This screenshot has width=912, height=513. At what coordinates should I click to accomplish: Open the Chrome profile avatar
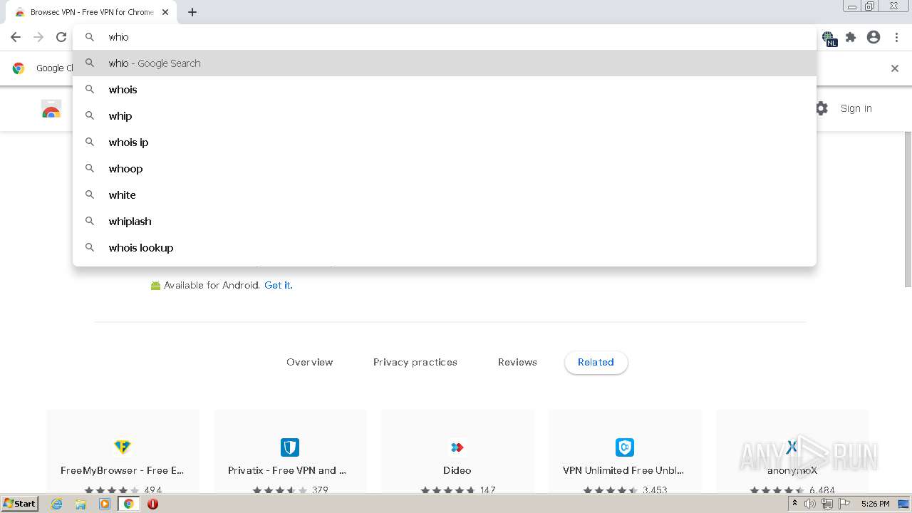[x=874, y=37]
